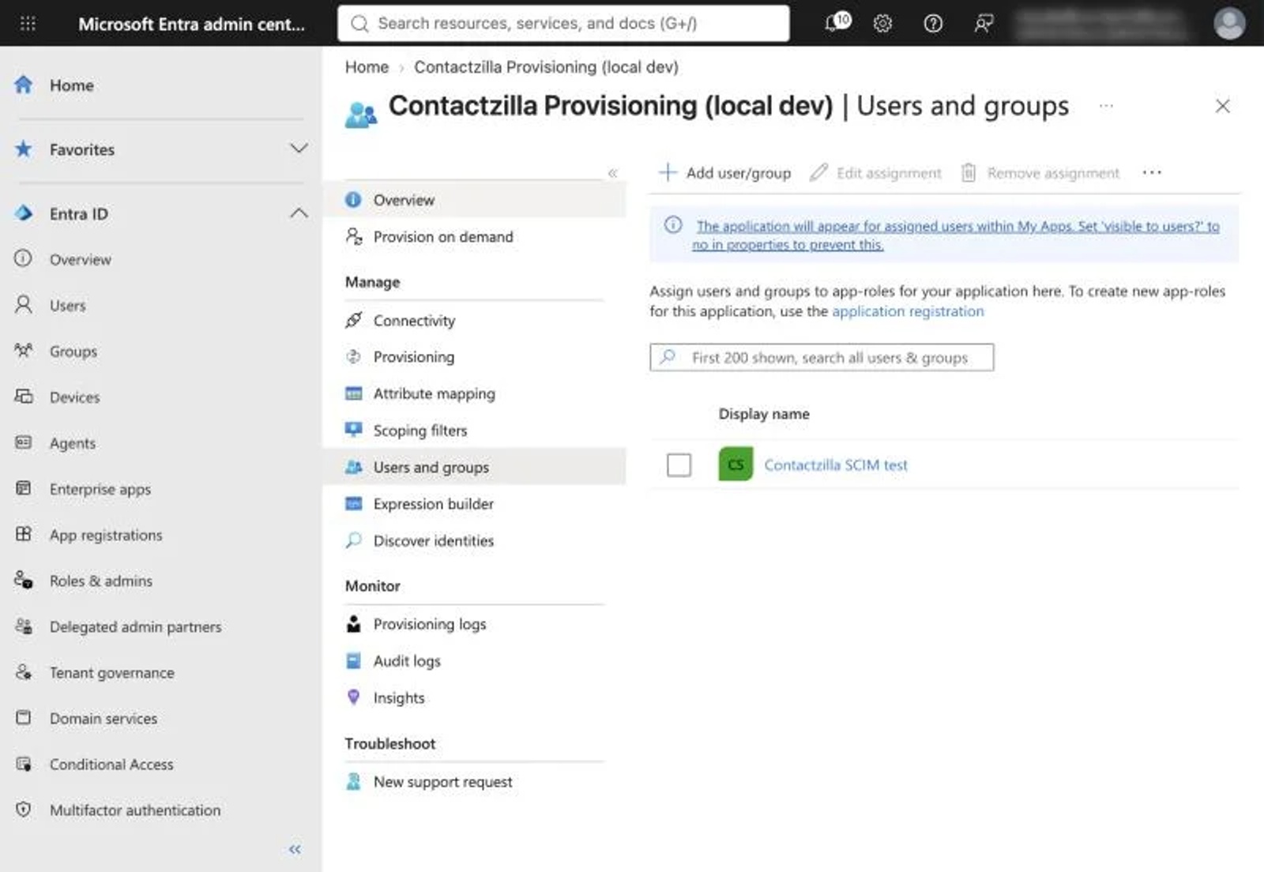Open the Contactzilla SCIM test entry
1264x872 pixels.
836,465
